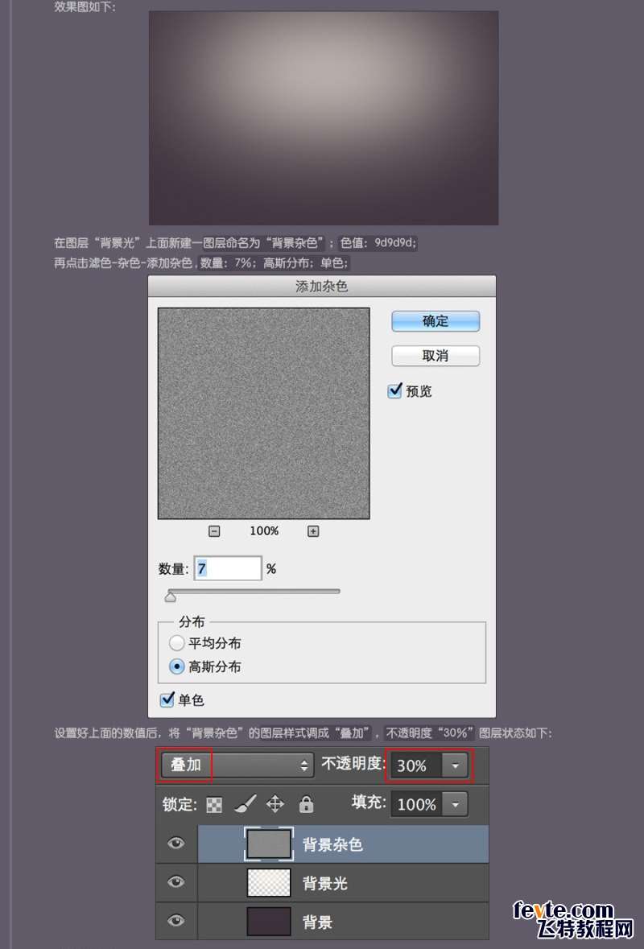Open the 叠加 blend mode dropdown
Screen dimensions: 644x949
(x=237, y=765)
